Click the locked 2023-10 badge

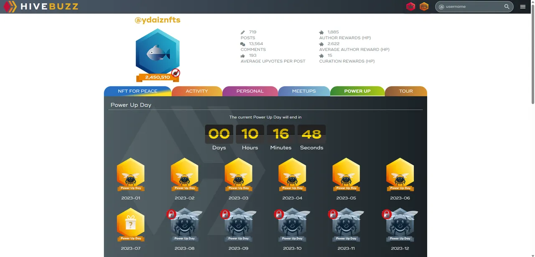(x=292, y=225)
